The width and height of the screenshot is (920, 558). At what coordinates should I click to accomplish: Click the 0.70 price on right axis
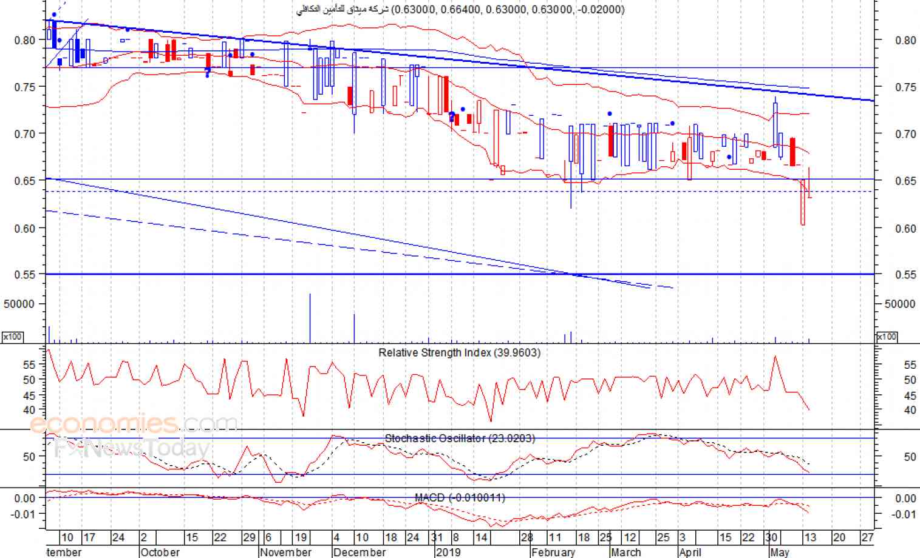point(905,133)
